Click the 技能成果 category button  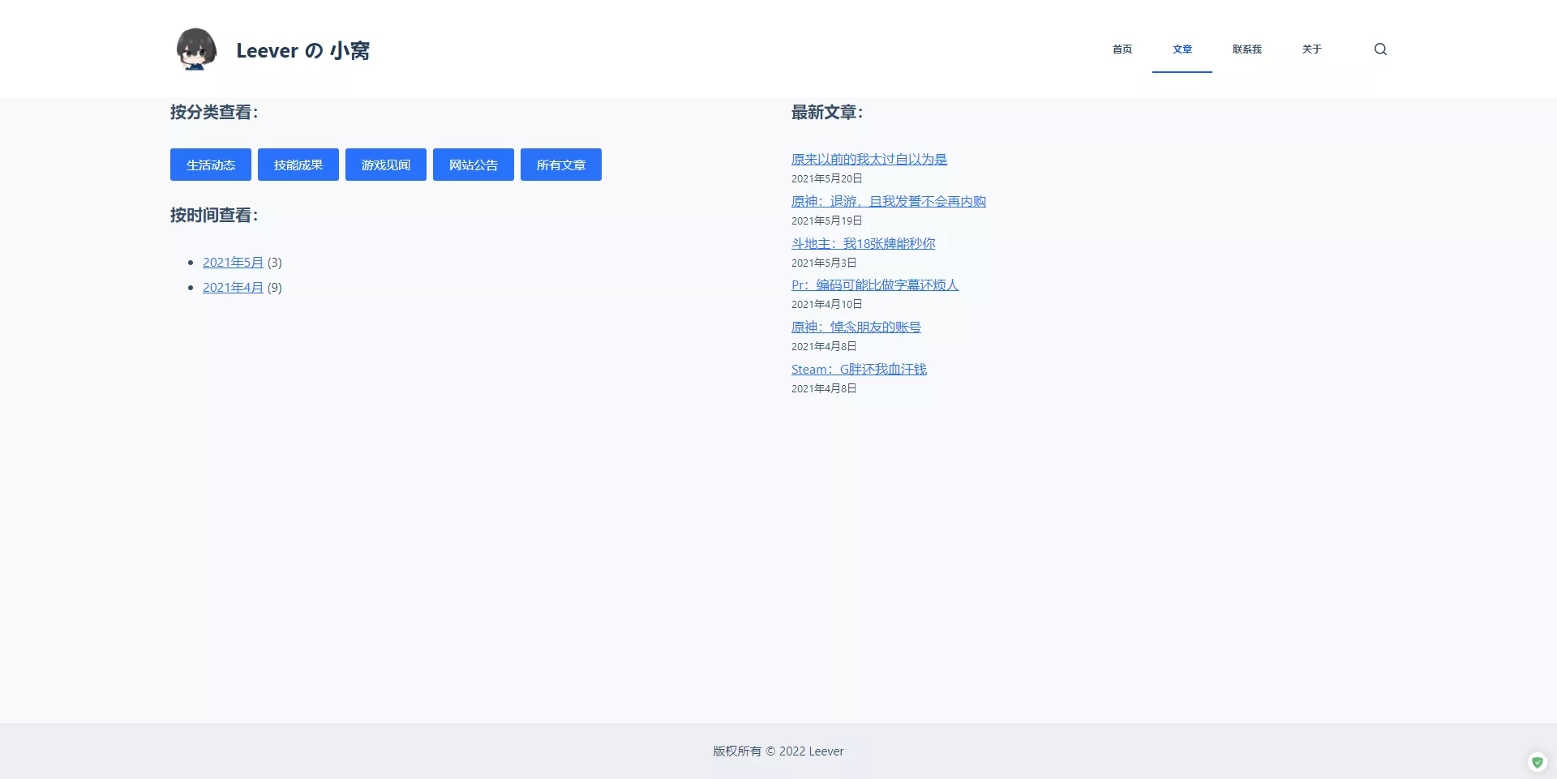298,165
